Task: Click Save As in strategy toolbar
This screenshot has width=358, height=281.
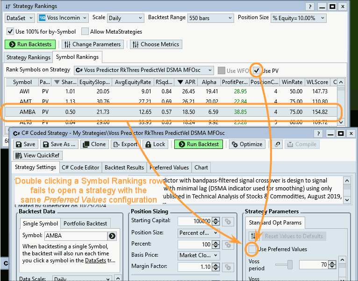Action: point(59,144)
